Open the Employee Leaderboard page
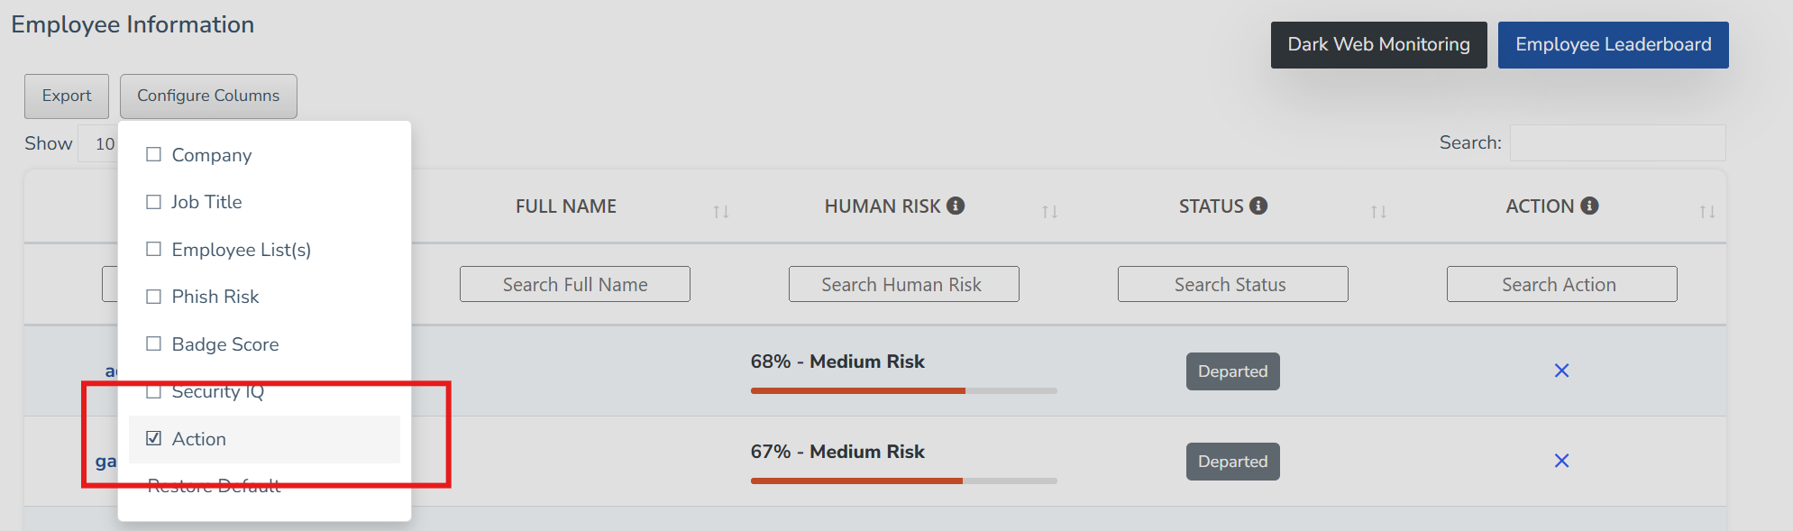Image resolution: width=1793 pixels, height=531 pixels. (x=1613, y=45)
